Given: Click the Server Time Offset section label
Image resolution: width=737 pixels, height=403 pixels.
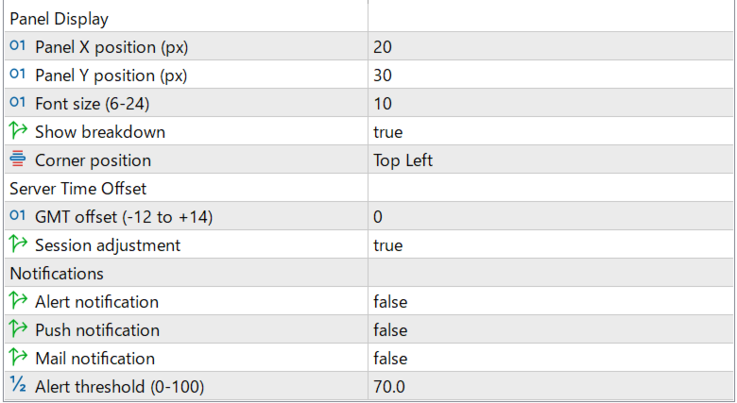Looking at the screenshot, I should (77, 189).
